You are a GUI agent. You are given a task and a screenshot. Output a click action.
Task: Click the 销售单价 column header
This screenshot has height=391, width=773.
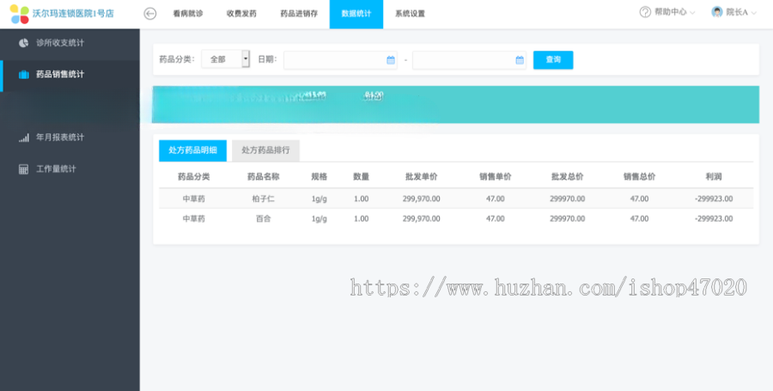click(x=496, y=176)
